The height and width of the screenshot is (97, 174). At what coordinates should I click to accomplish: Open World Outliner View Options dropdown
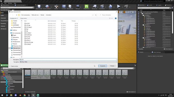[168, 49]
